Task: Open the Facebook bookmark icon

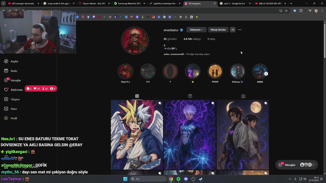Action: click(88, 17)
